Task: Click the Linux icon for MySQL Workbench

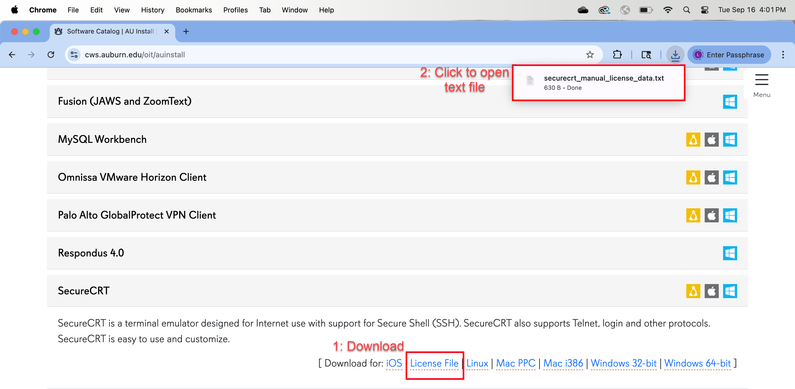Action: (693, 140)
